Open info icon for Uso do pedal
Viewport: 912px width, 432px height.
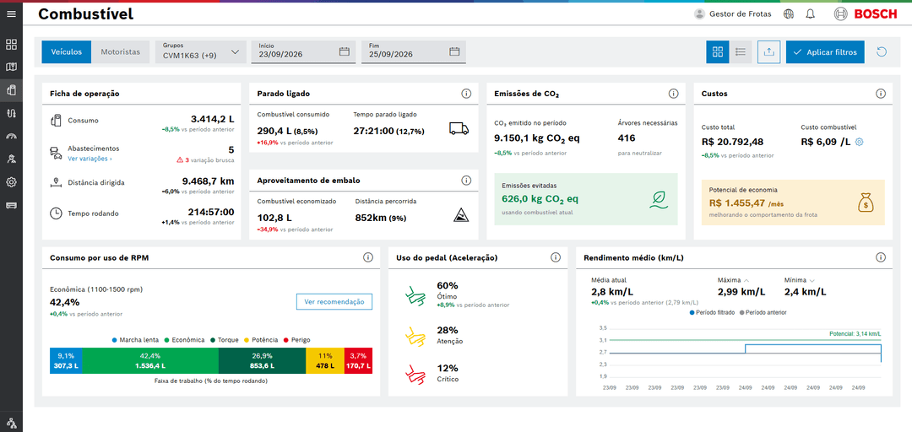(556, 257)
